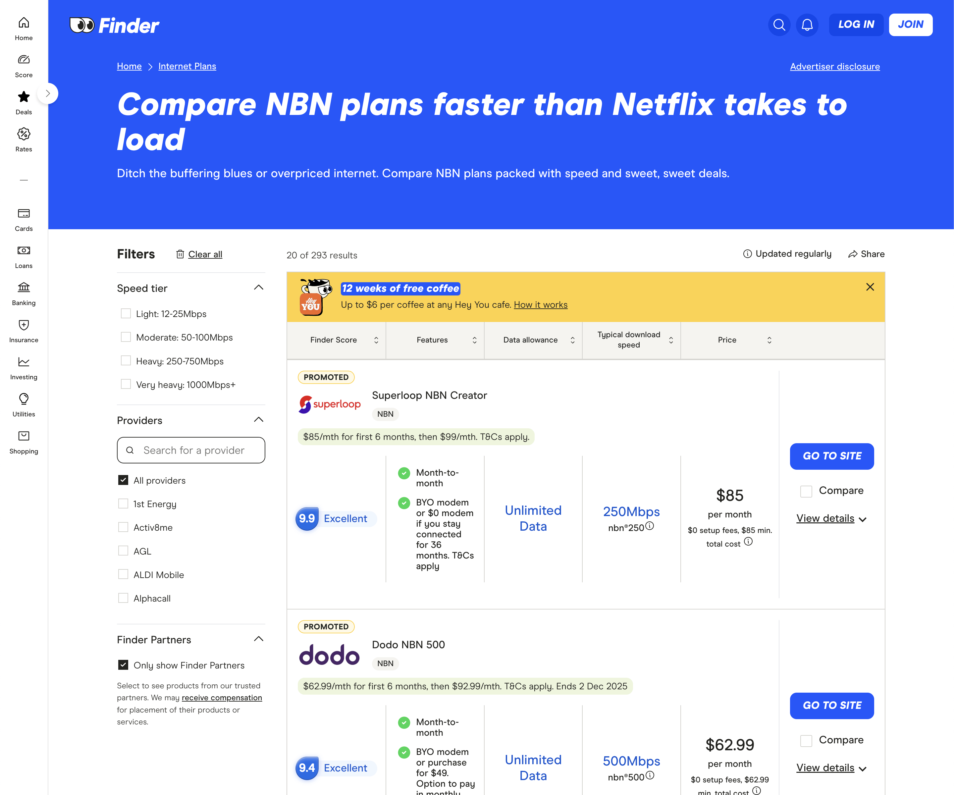
Task: Click the Finder logo in the header
Action: point(114,26)
